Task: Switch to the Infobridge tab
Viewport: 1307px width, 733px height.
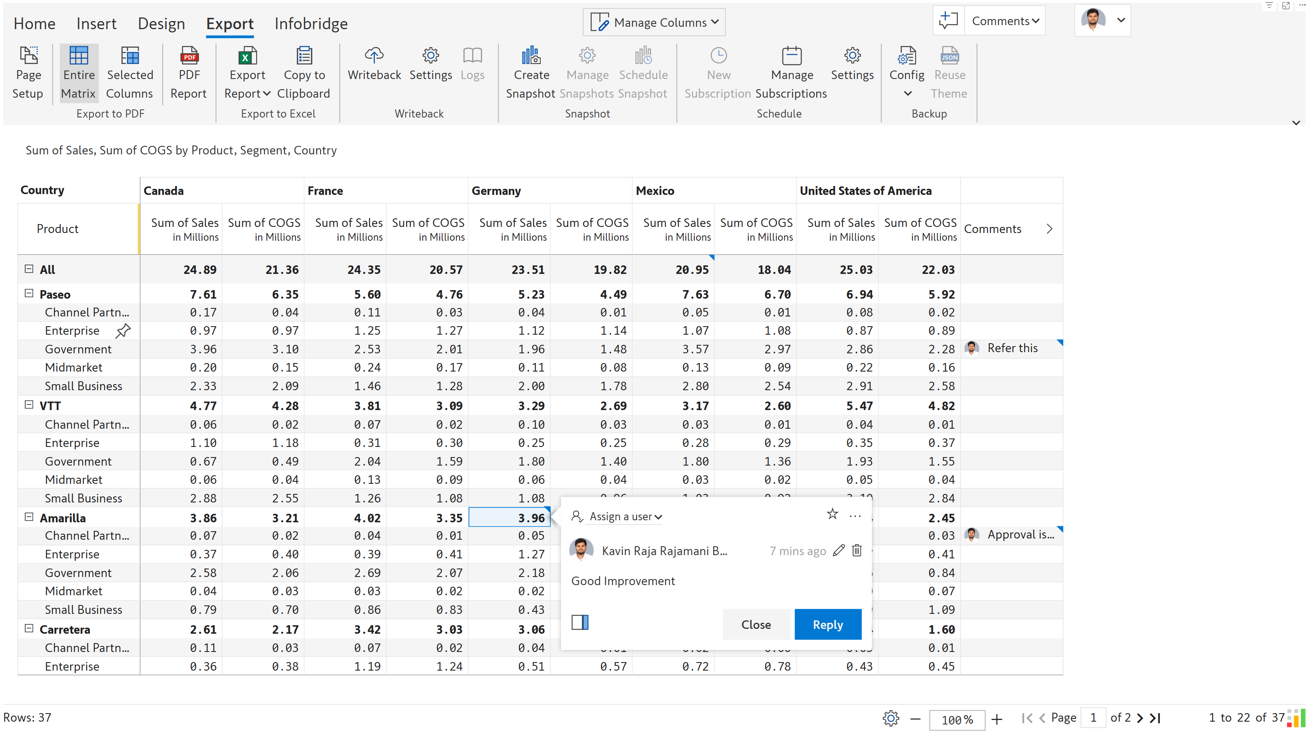Action: tap(310, 24)
